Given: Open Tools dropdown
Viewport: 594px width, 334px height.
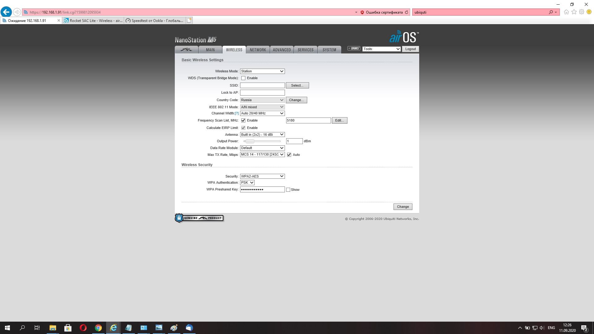Looking at the screenshot, I should (381, 49).
